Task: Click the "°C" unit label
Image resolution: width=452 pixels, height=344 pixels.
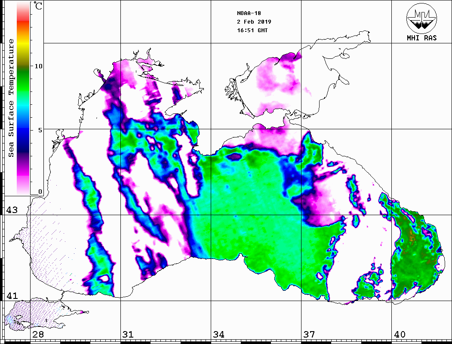Action: click(x=38, y=6)
